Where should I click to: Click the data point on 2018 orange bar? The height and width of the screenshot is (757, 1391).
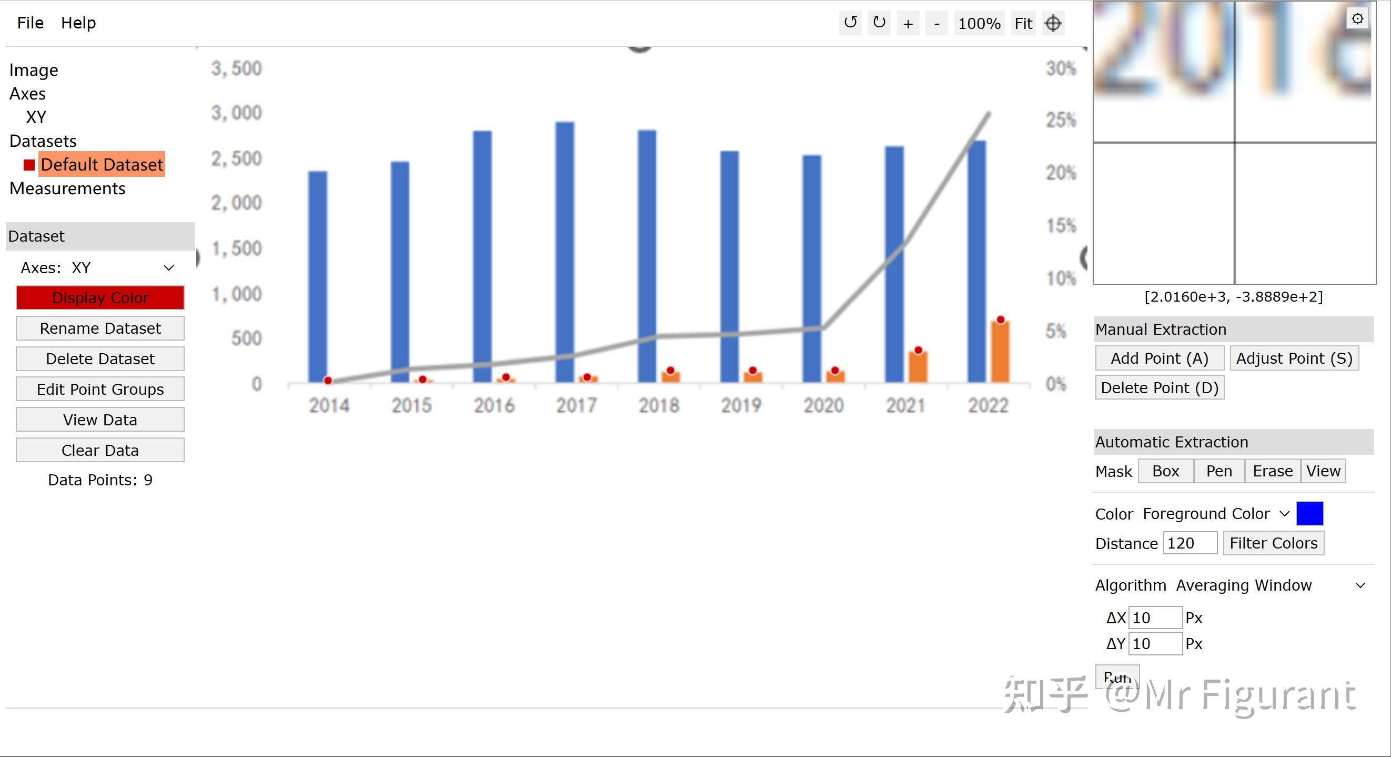coord(670,371)
